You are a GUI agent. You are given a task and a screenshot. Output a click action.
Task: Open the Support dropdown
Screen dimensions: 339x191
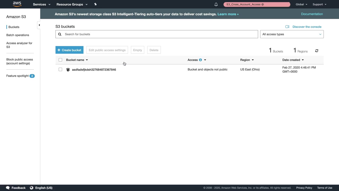[319, 4]
